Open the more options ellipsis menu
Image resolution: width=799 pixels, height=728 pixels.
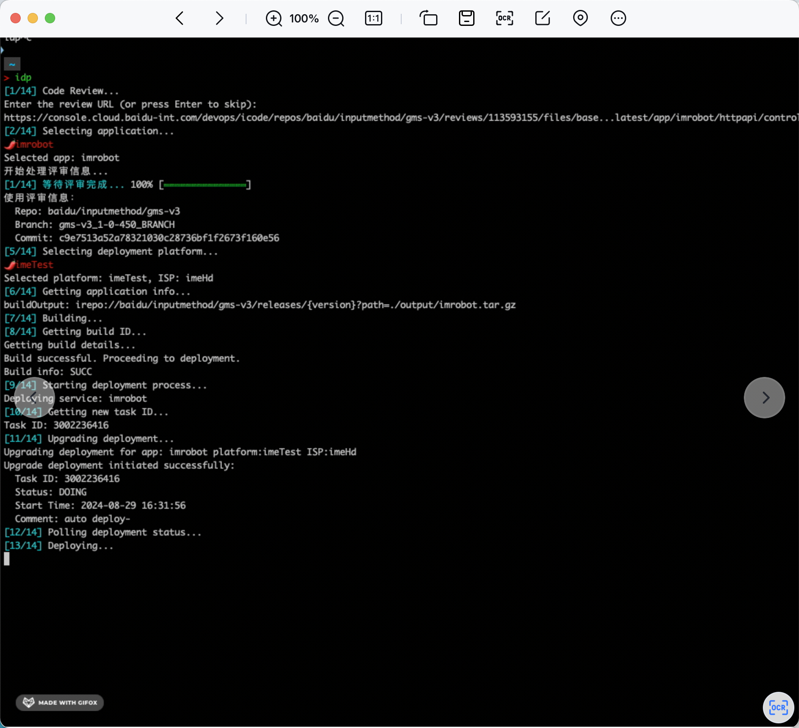[x=618, y=18]
